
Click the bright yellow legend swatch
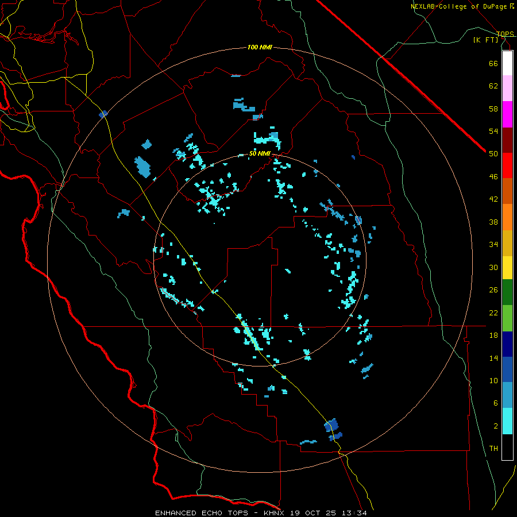(507, 268)
